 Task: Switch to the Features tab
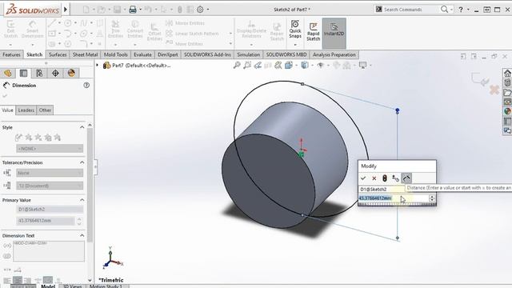tap(11, 54)
